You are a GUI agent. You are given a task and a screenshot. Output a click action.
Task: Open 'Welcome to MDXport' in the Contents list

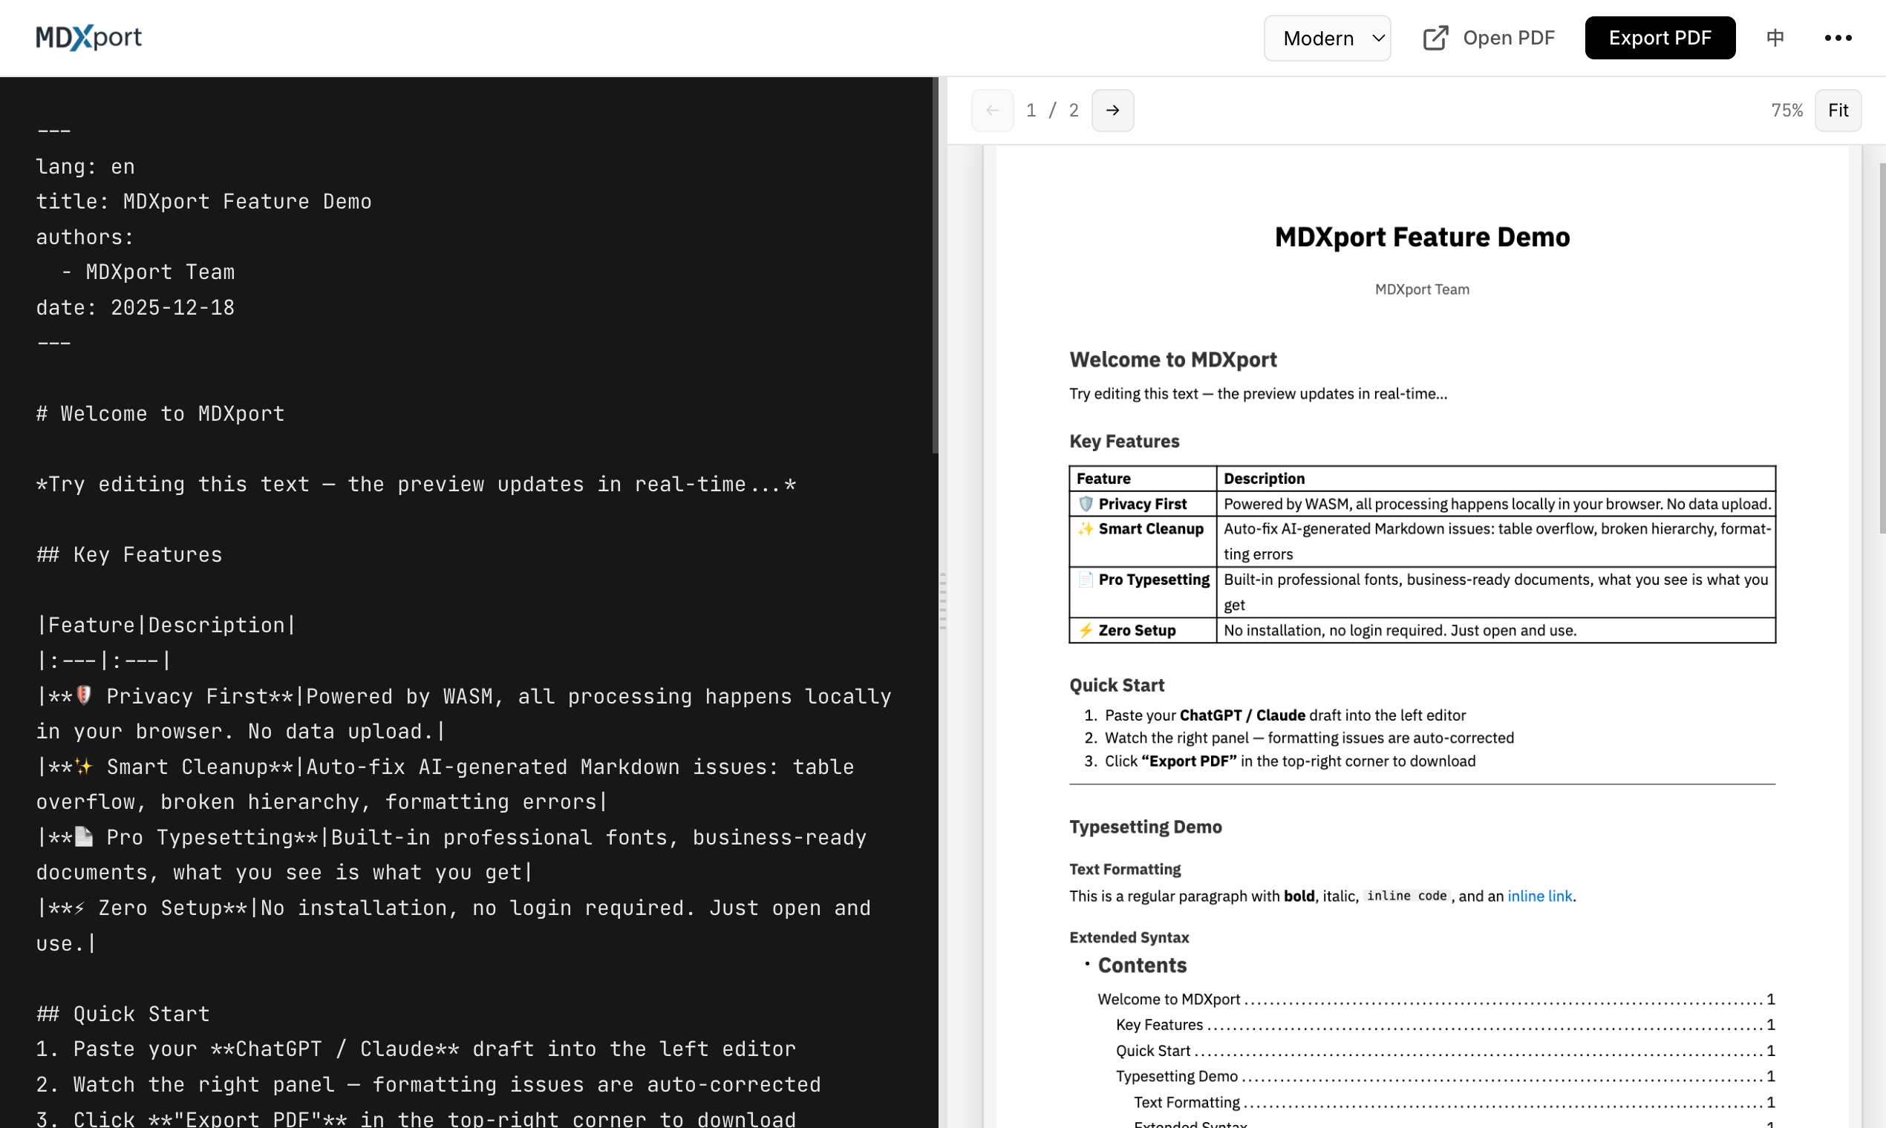coord(1168,999)
